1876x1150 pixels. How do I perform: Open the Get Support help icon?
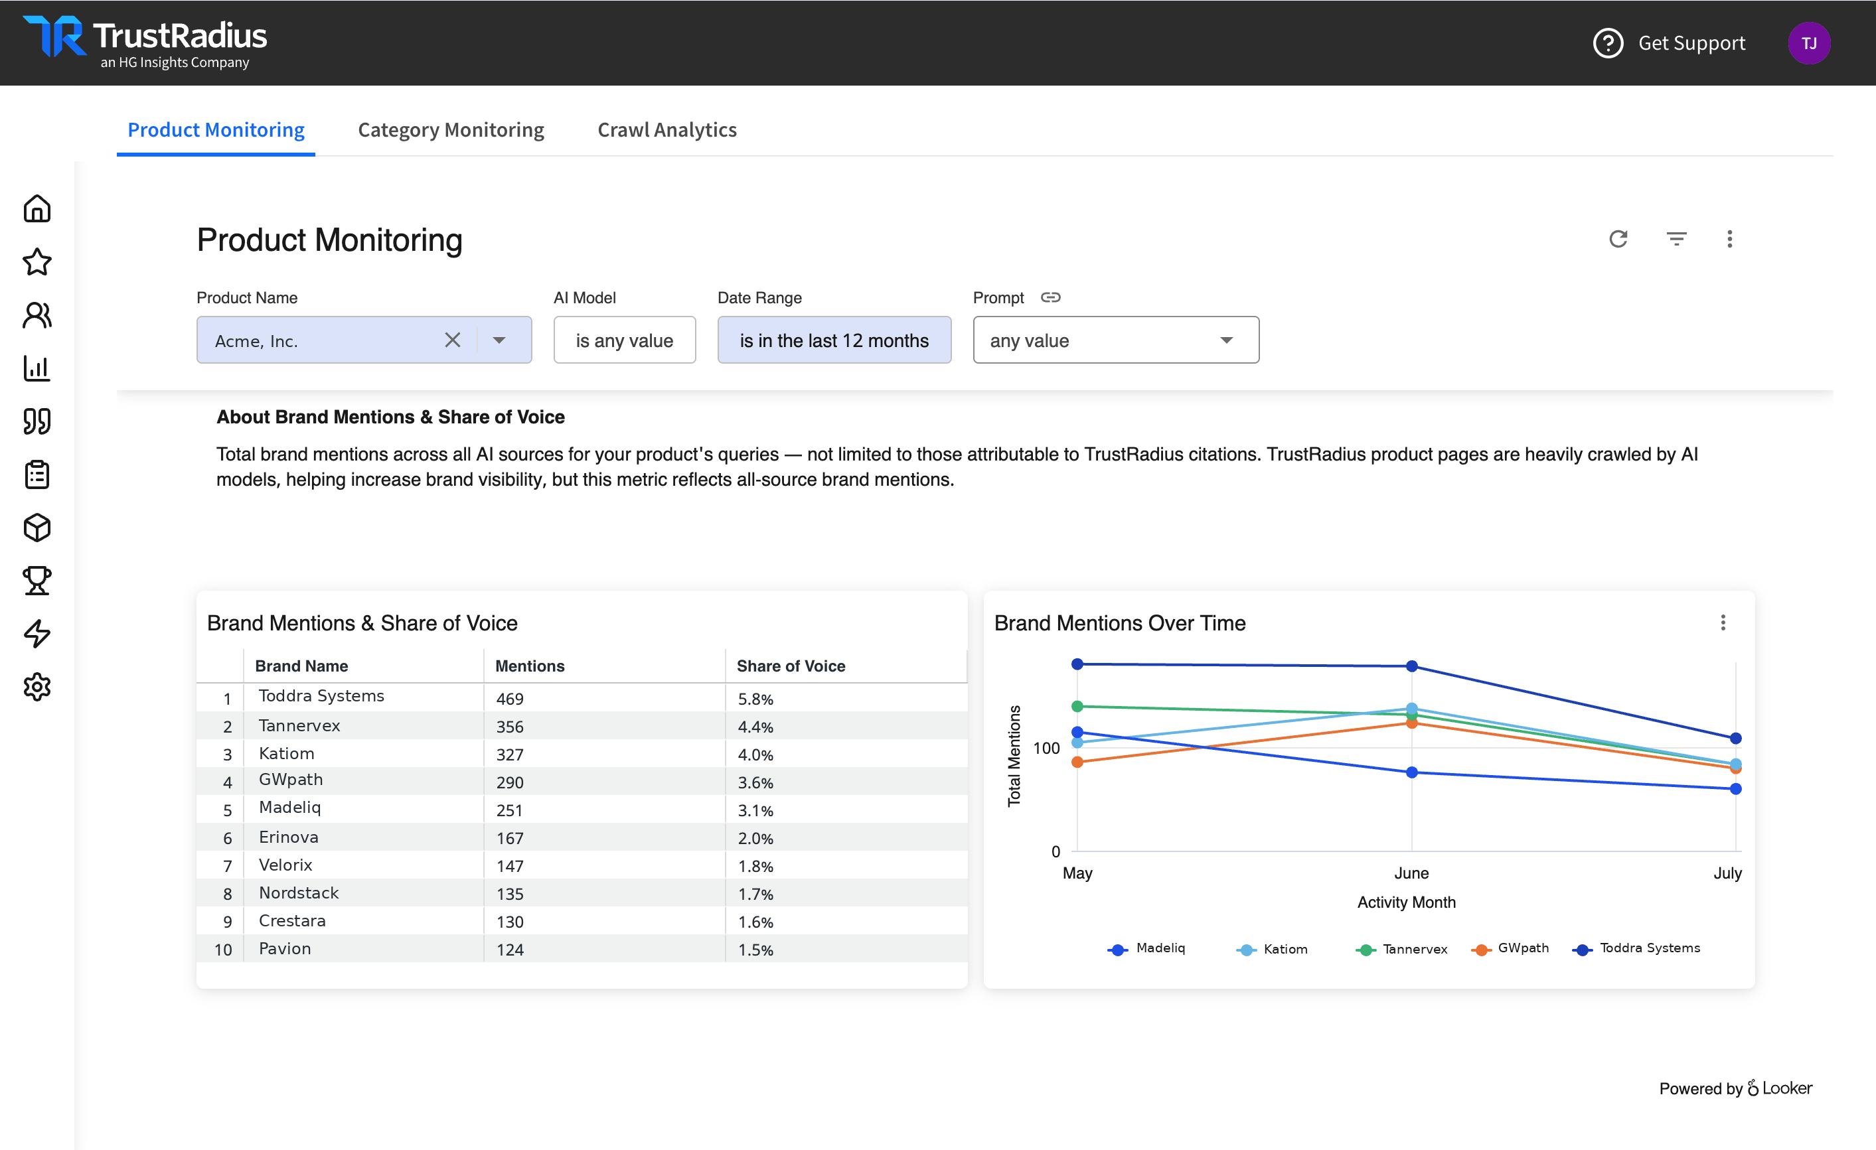click(1608, 43)
